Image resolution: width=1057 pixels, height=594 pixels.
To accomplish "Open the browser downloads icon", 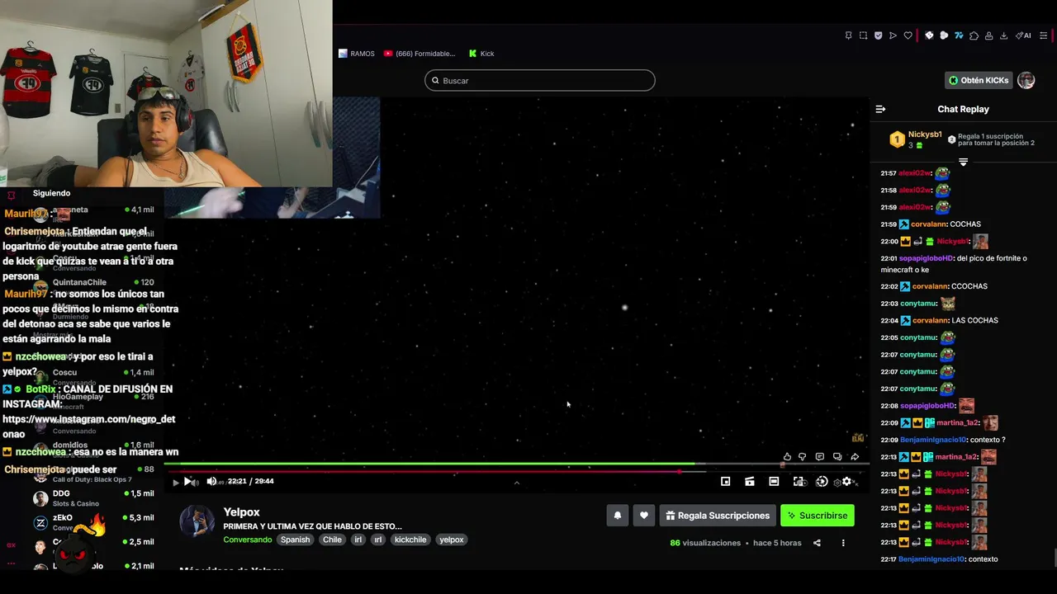I will tap(1003, 35).
